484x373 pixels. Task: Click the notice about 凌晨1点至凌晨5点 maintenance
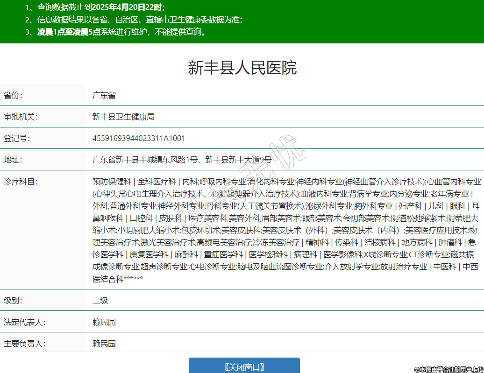click(121, 32)
